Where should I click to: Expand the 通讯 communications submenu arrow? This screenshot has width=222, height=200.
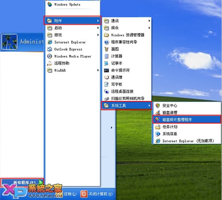[149, 21]
